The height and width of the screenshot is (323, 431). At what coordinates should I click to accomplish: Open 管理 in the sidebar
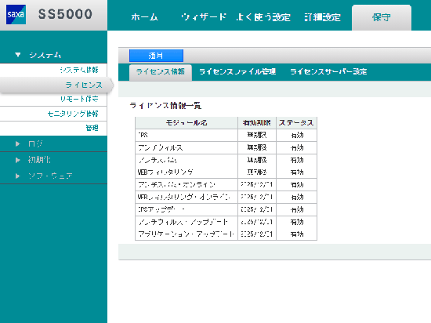point(92,128)
